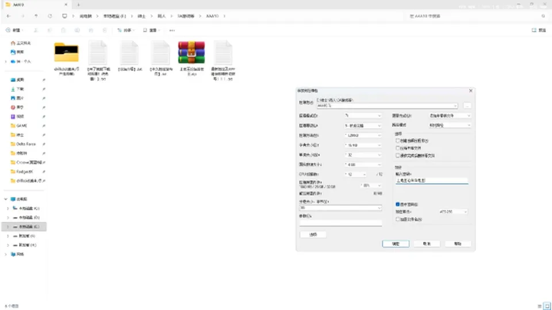Click the cut icon in the Explorer toolbar
Screen dimensions: 552x310
point(36,30)
